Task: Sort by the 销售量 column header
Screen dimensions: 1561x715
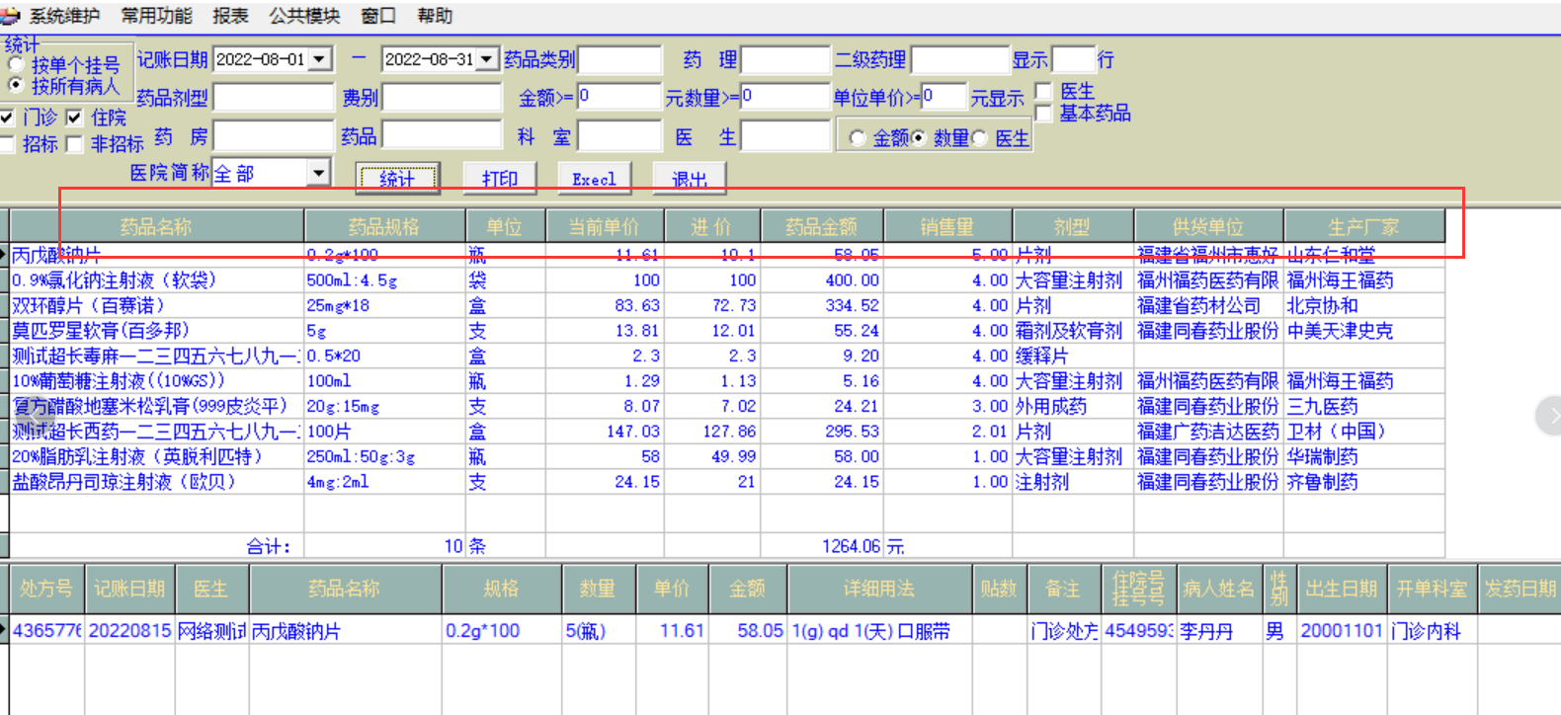Action: coord(947,226)
